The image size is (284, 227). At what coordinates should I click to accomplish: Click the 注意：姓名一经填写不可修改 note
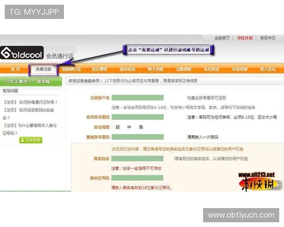point(136,168)
